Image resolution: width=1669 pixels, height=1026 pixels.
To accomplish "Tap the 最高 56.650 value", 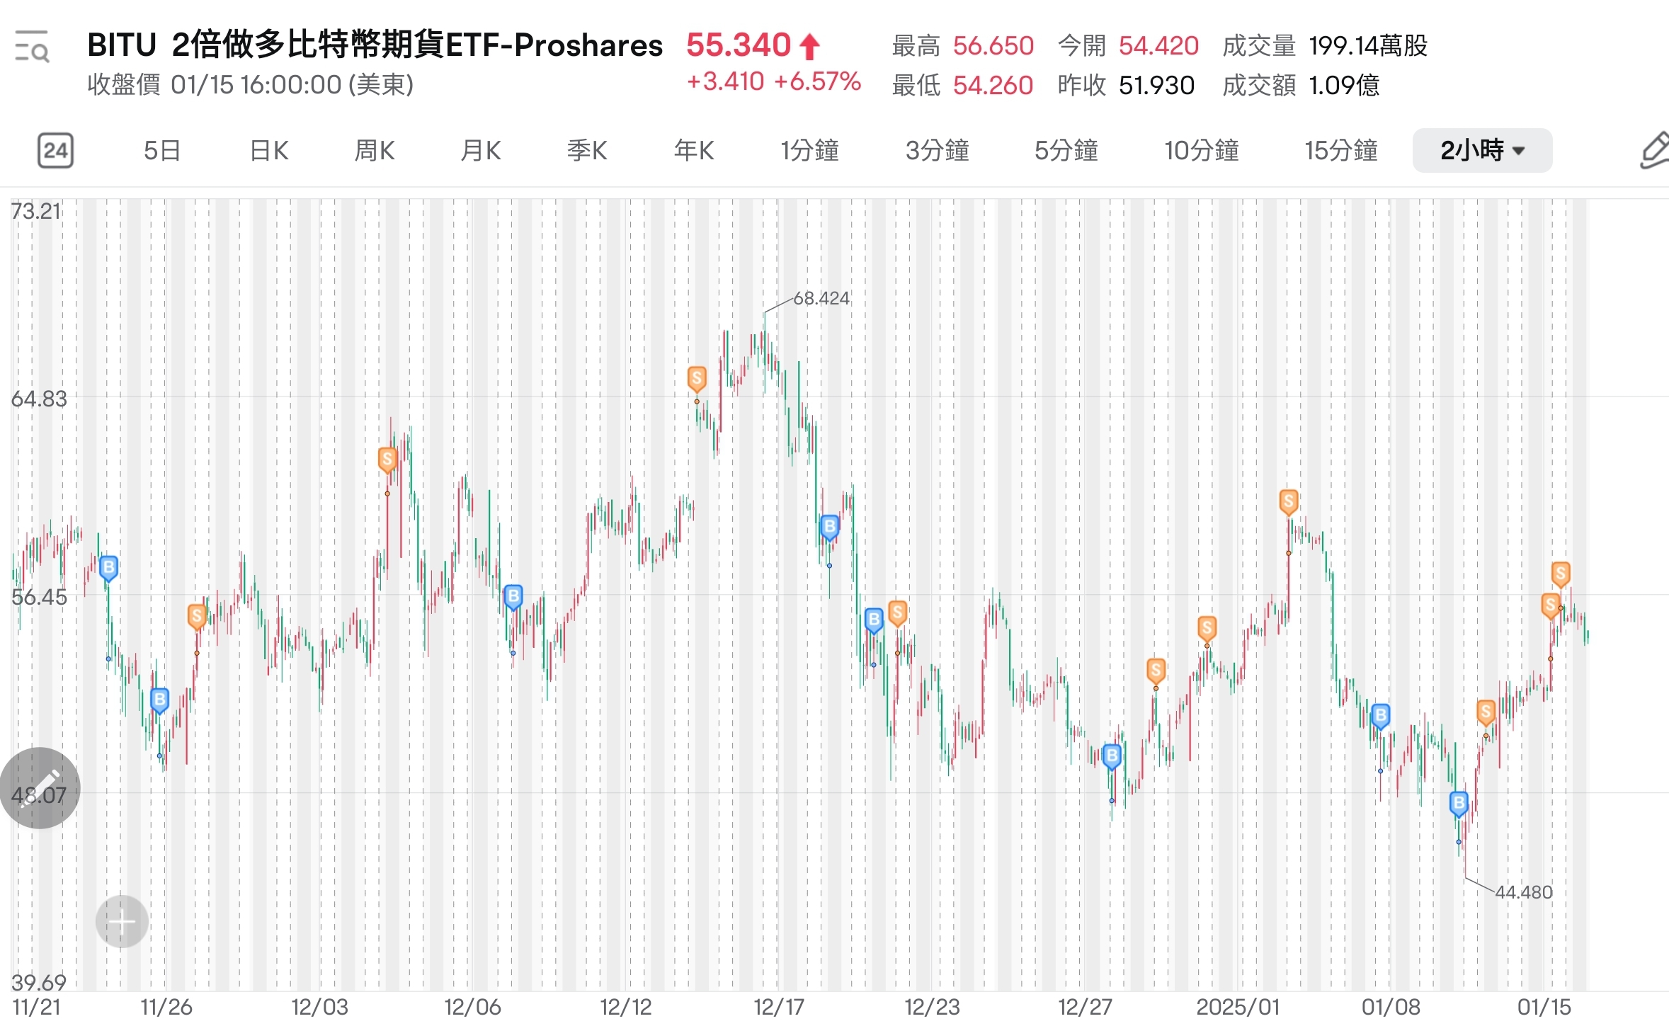I will point(993,46).
